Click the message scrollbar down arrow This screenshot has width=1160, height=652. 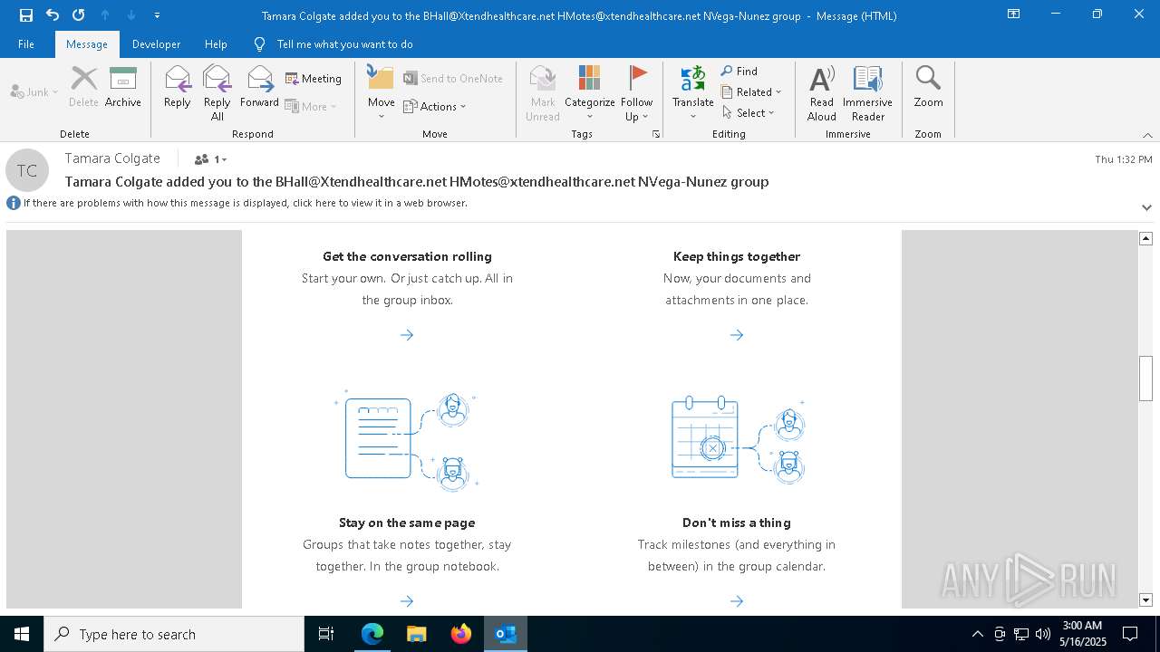pos(1145,599)
